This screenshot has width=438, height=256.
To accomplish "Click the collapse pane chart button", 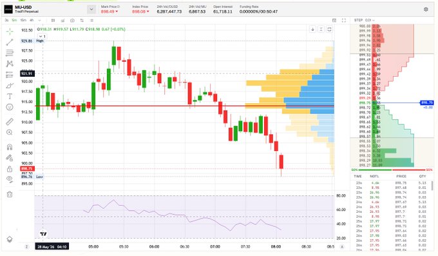I will coord(321,29).
